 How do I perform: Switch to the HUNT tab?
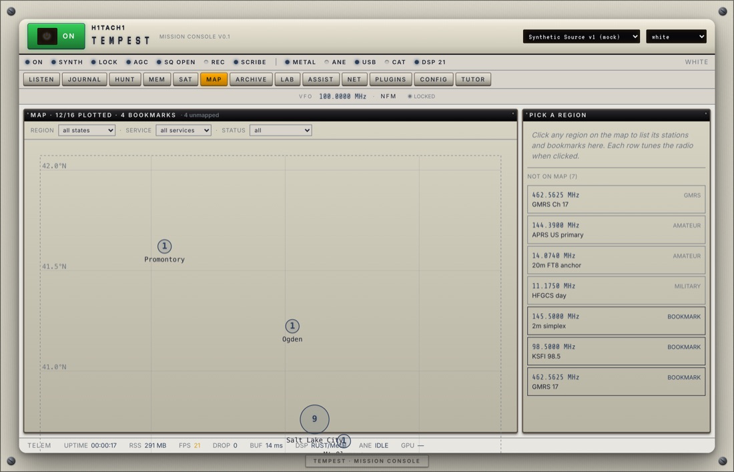(125, 79)
